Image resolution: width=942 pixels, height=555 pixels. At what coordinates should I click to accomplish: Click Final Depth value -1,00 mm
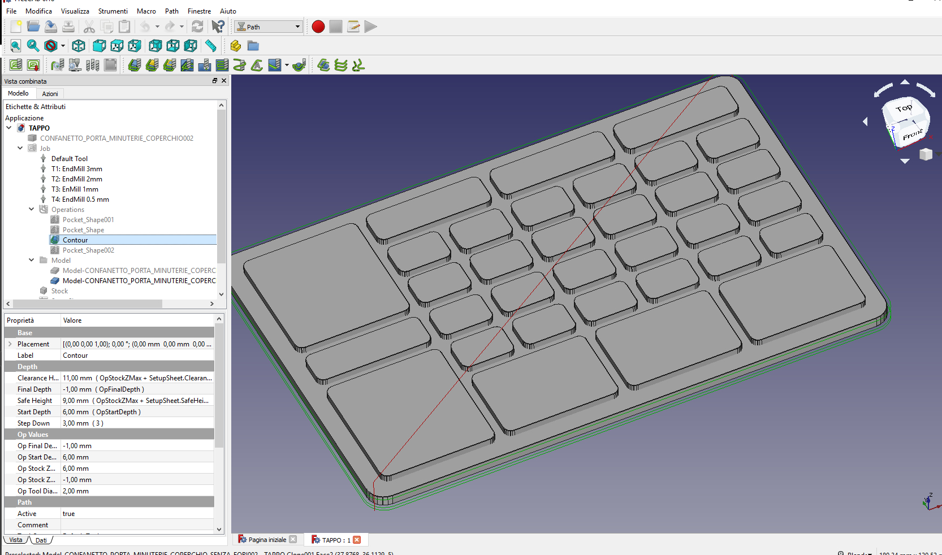click(137, 389)
